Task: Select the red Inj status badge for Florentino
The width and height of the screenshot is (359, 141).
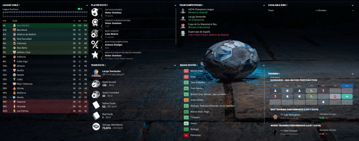Action: click(x=186, y=135)
